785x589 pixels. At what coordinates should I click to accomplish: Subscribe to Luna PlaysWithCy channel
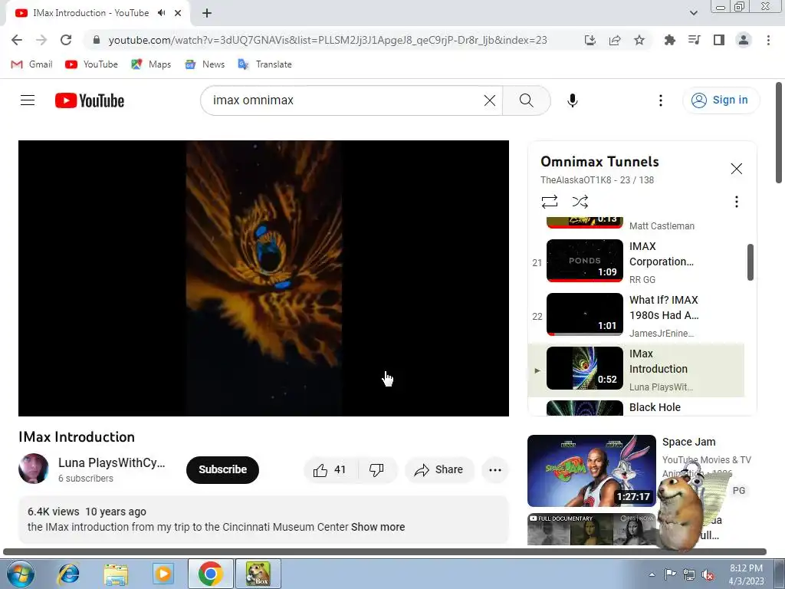pyautogui.click(x=222, y=470)
